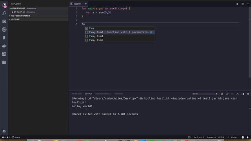Close the bottom panel
Viewport: 251px width, 141px height.
click(x=248, y=94)
